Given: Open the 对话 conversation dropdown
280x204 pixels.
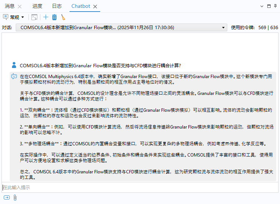Looking at the screenshot, I should pos(121,28).
